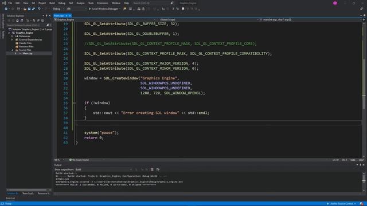Switch to the Resource View bottom tab
This screenshot has height=206, width=367.
tap(44, 193)
